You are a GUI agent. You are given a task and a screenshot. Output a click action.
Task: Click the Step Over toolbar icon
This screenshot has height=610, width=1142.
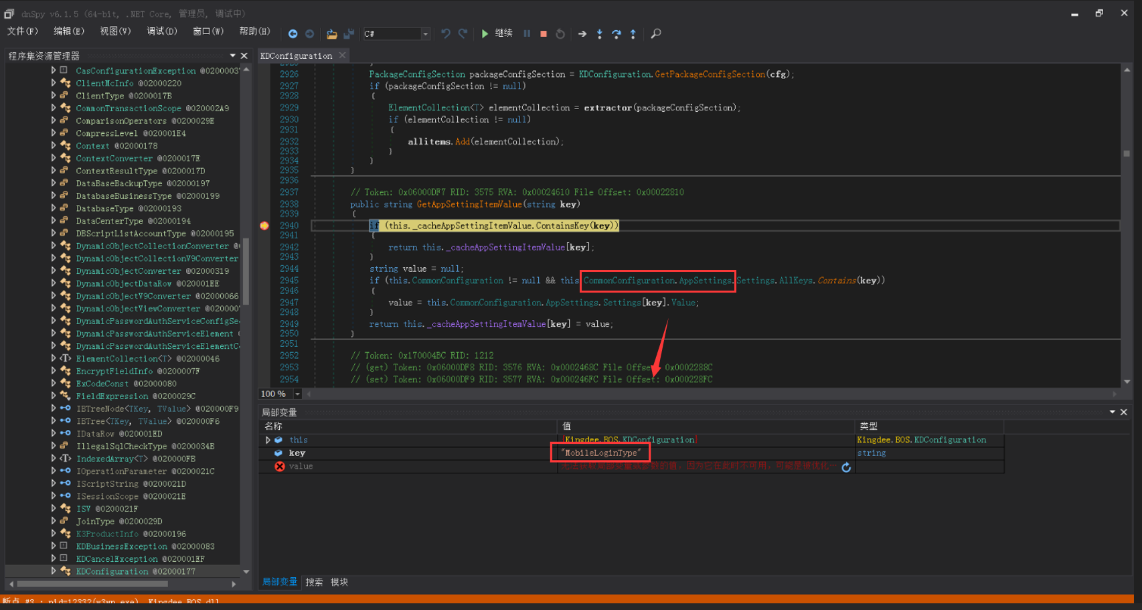pyautogui.click(x=616, y=33)
